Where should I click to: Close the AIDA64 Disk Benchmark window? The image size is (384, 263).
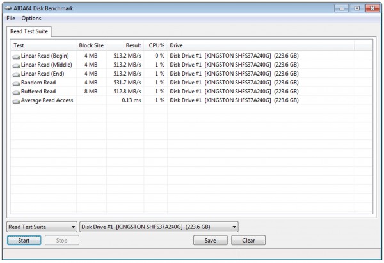372,8
